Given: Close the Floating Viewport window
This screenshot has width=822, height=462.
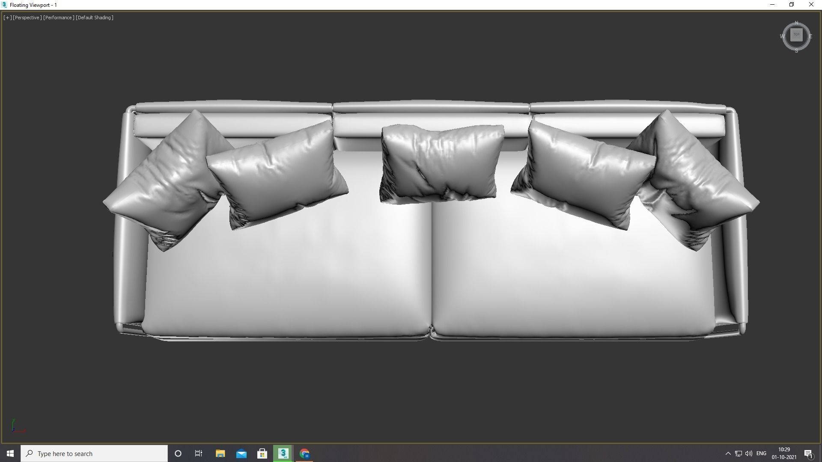Looking at the screenshot, I should (811, 5).
